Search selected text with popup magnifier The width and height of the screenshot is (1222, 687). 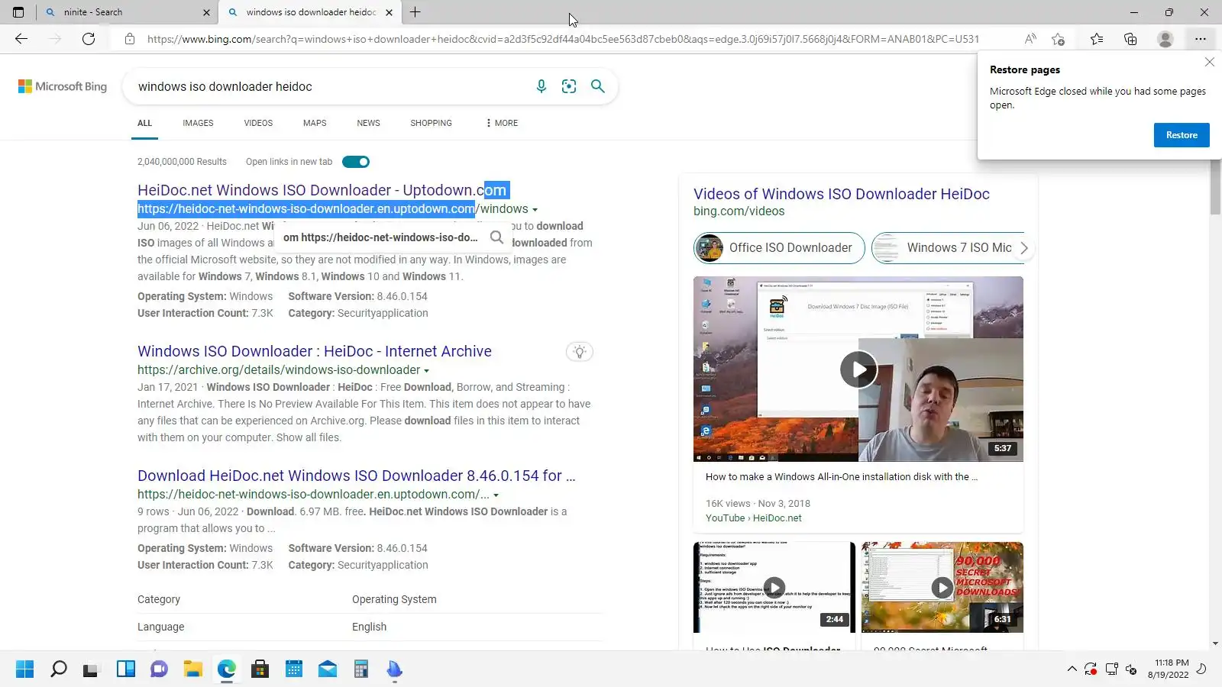click(x=496, y=237)
